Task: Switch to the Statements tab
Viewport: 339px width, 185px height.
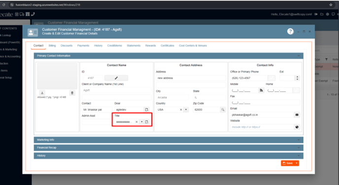Action: 134,46
